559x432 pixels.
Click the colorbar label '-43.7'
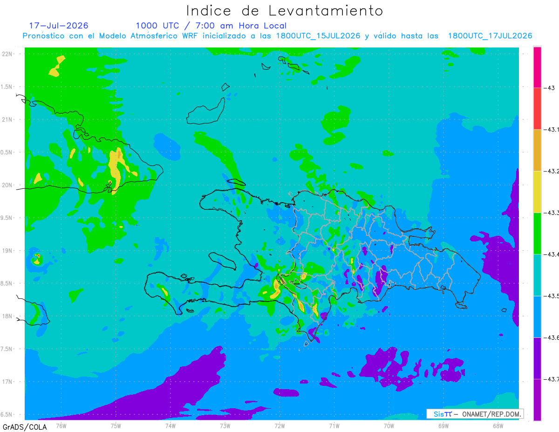[551, 379]
